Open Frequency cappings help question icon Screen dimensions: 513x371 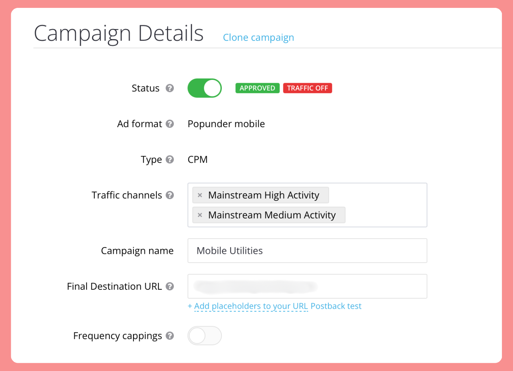click(x=170, y=336)
